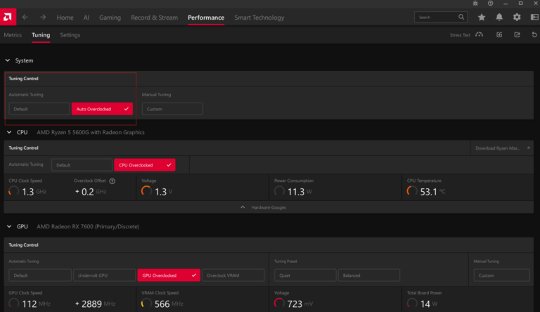Click the 2889 MHz GPU offset value
Image resolution: width=540 pixels, height=312 pixels.
click(95, 304)
